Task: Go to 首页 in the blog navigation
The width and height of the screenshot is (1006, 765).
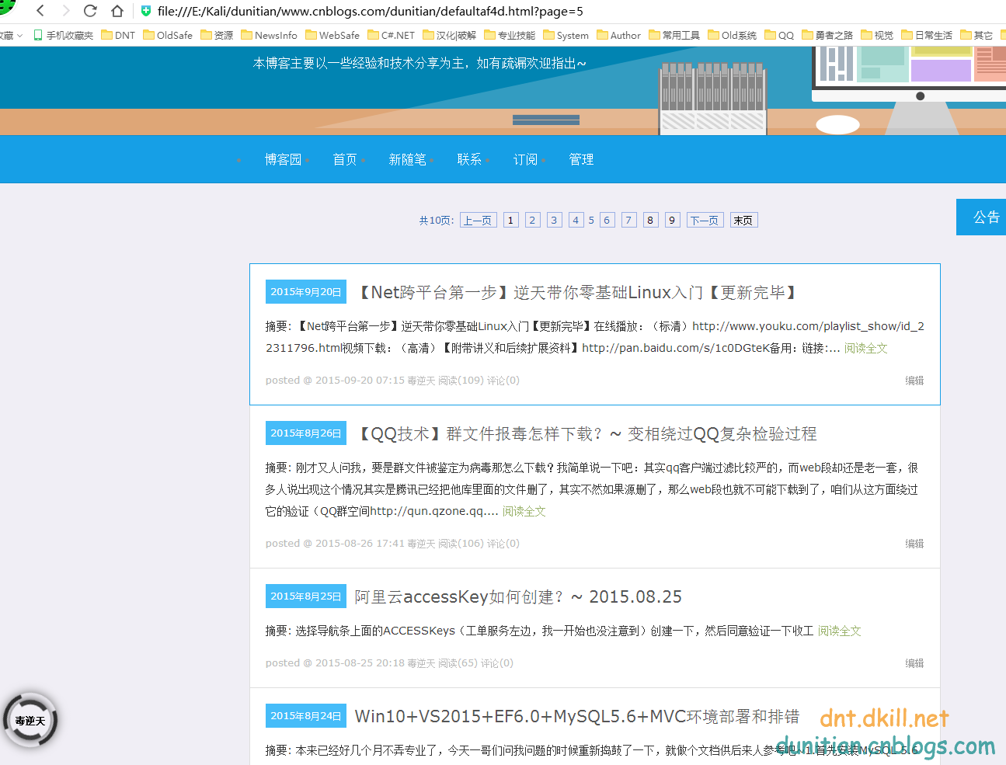Action: 345,159
